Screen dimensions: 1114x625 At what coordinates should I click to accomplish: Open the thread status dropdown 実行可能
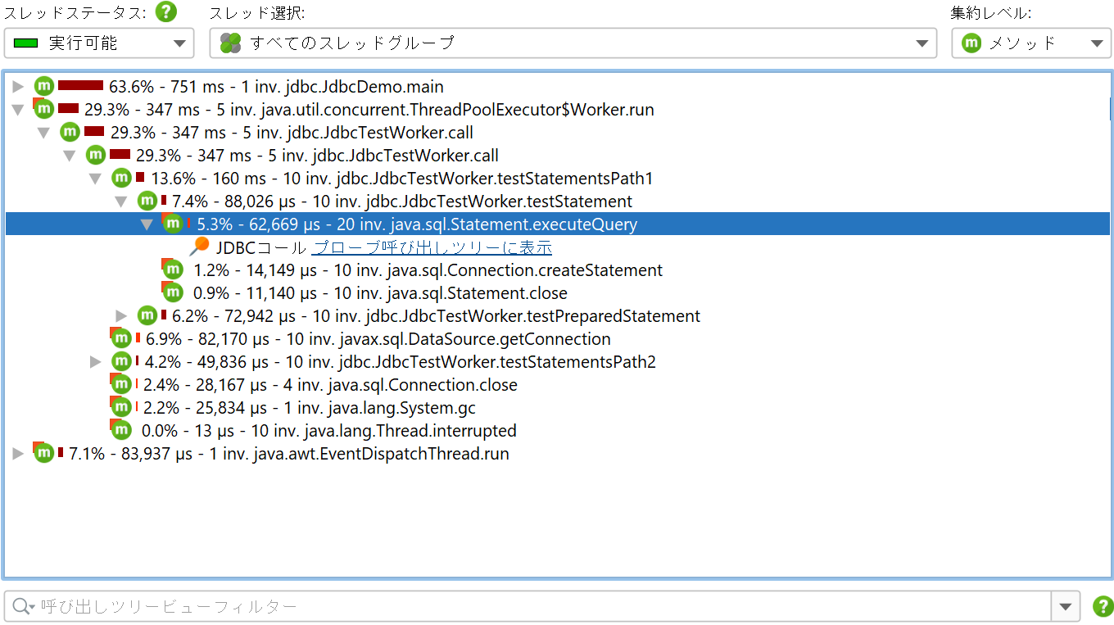point(99,43)
